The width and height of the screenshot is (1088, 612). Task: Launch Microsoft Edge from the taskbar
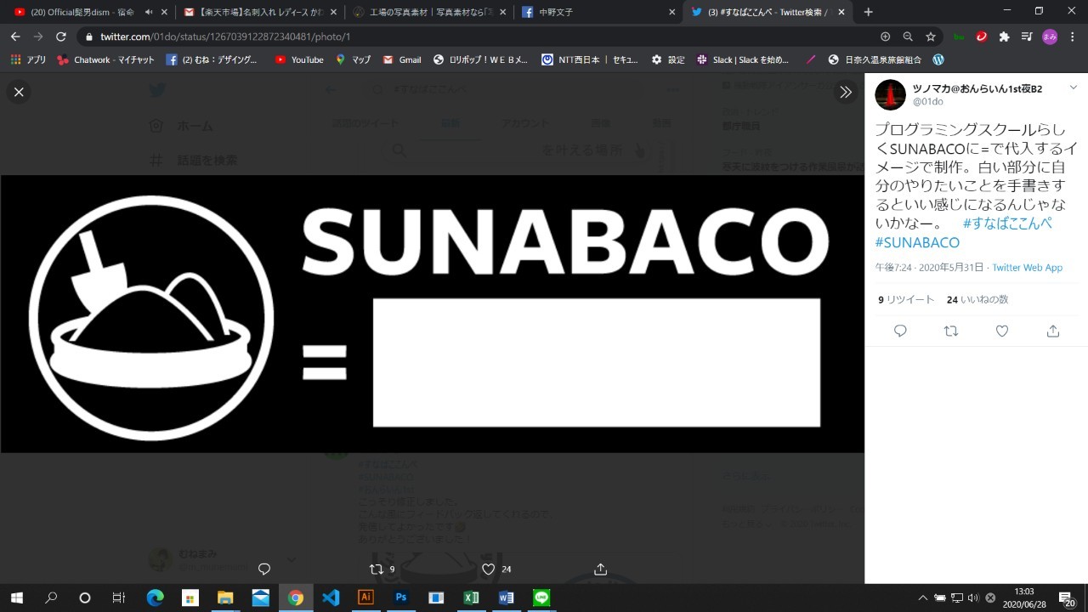[x=155, y=598]
